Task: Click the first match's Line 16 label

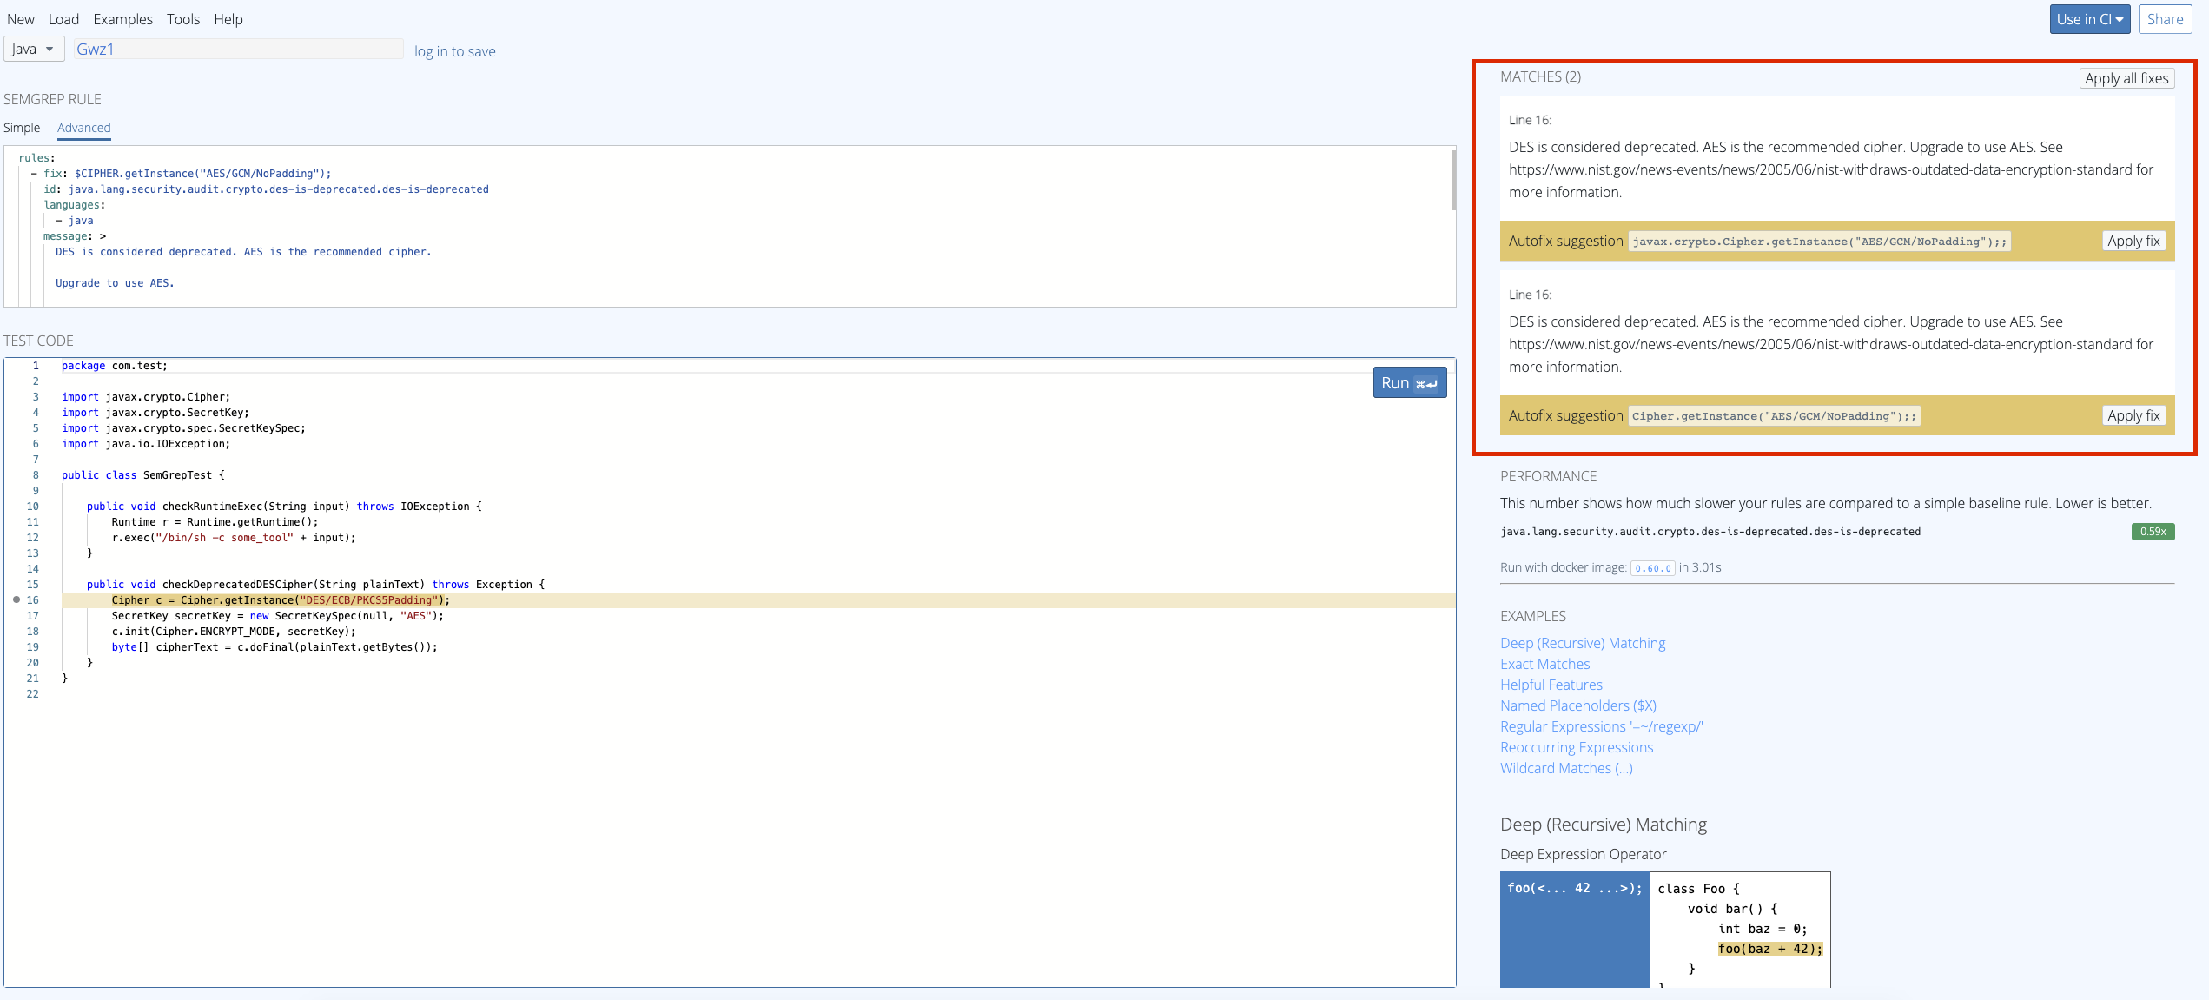Action: (x=1530, y=120)
